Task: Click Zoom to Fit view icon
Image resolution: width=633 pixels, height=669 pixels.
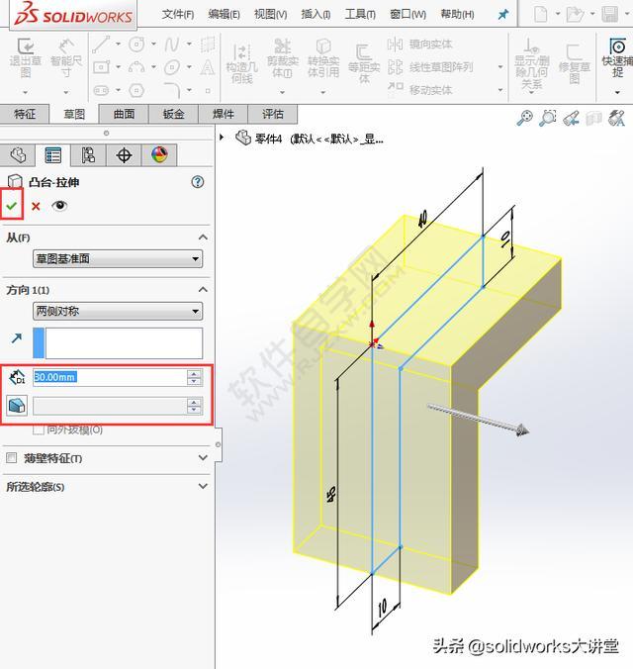Action: 524,118
